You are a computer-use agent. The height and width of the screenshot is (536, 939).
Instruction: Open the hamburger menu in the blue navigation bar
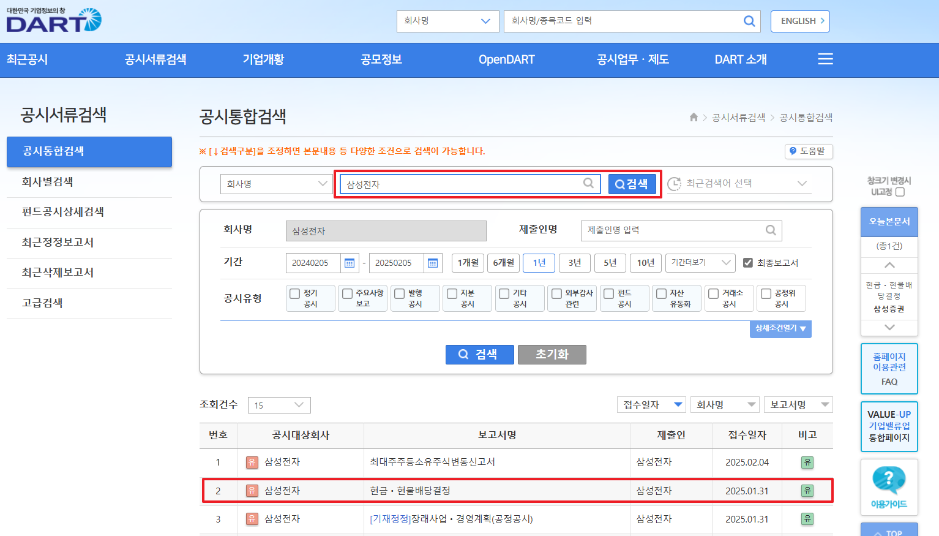coord(825,59)
